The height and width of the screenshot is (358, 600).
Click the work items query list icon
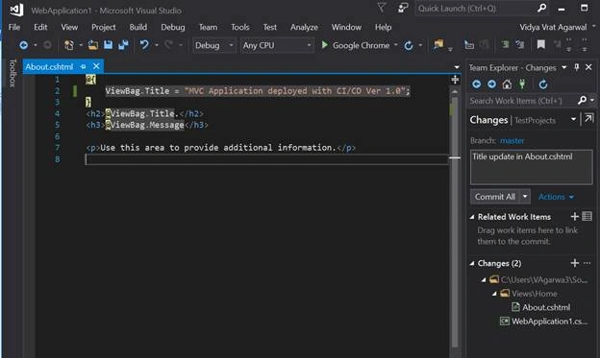click(x=587, y=217)
